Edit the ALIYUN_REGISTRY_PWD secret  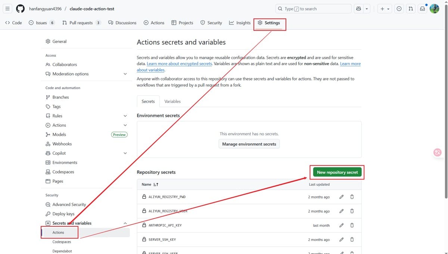[341, 197]
